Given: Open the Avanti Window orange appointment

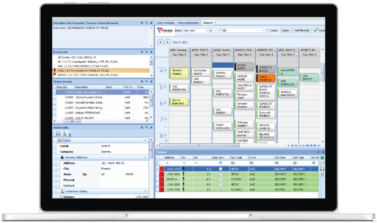Looking at the screenshot, I should 266,78.
